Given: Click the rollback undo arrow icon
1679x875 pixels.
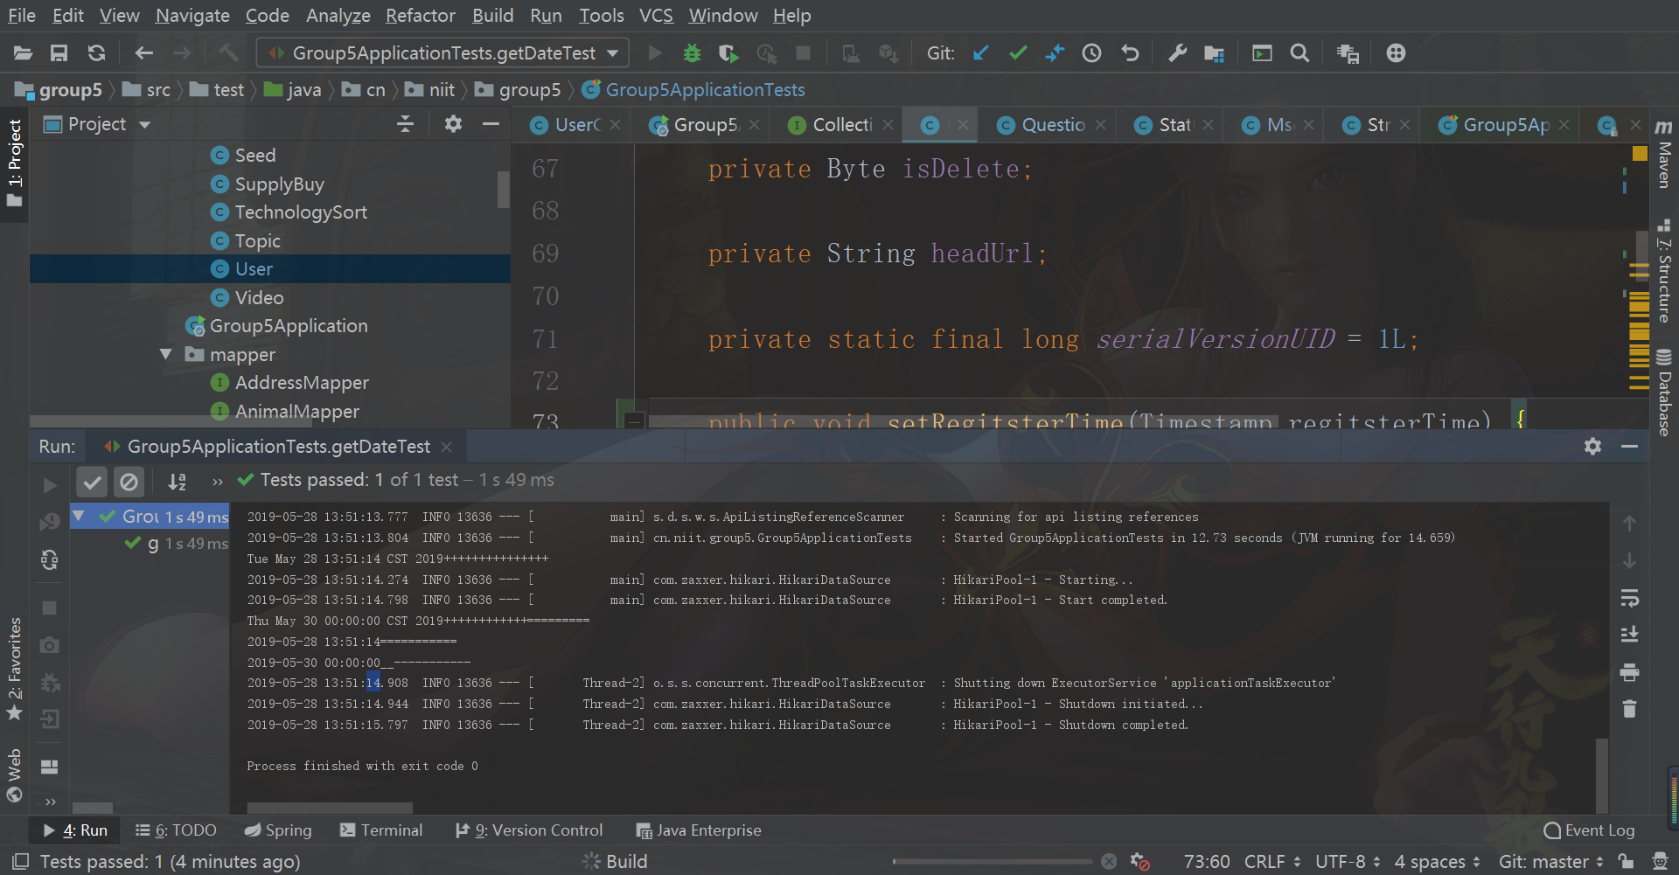Looking at the screenshot, I should (1130, 53).
